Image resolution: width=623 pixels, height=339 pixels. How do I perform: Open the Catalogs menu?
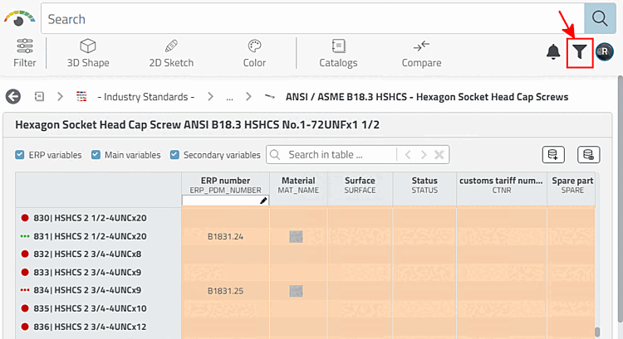click(338, 52)
